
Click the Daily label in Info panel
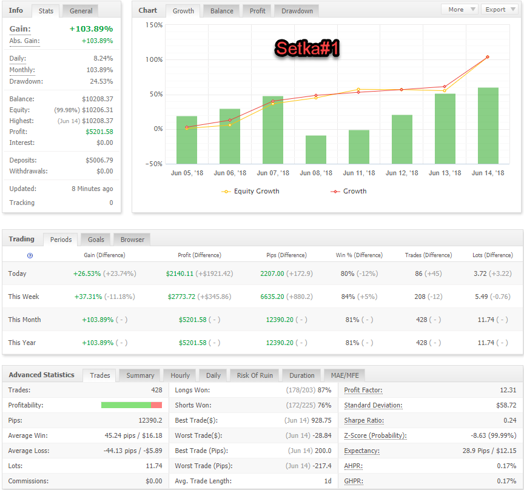18,58
